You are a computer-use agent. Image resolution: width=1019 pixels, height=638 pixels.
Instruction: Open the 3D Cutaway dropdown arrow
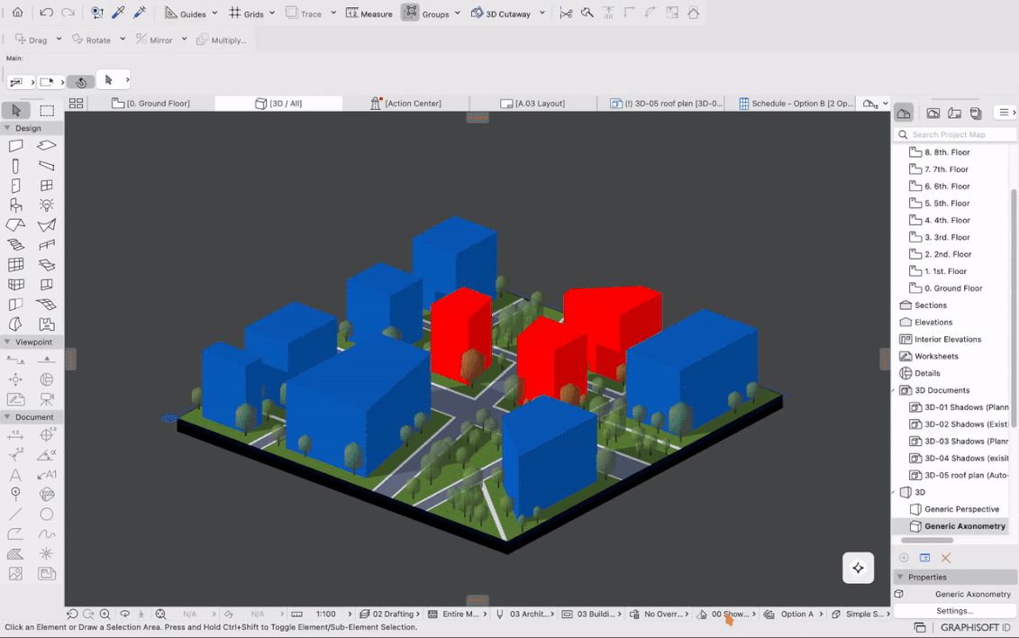pyautogui.click(x=542, y=13)
